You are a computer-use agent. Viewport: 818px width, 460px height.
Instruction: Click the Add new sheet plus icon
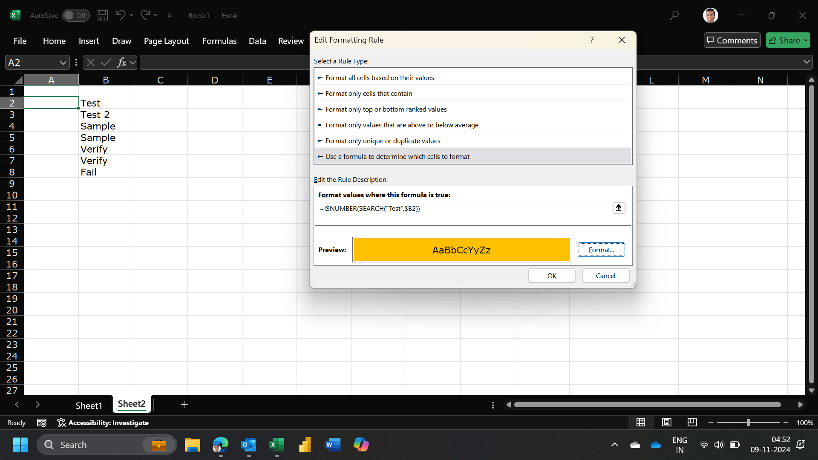(x=184, y=405)
